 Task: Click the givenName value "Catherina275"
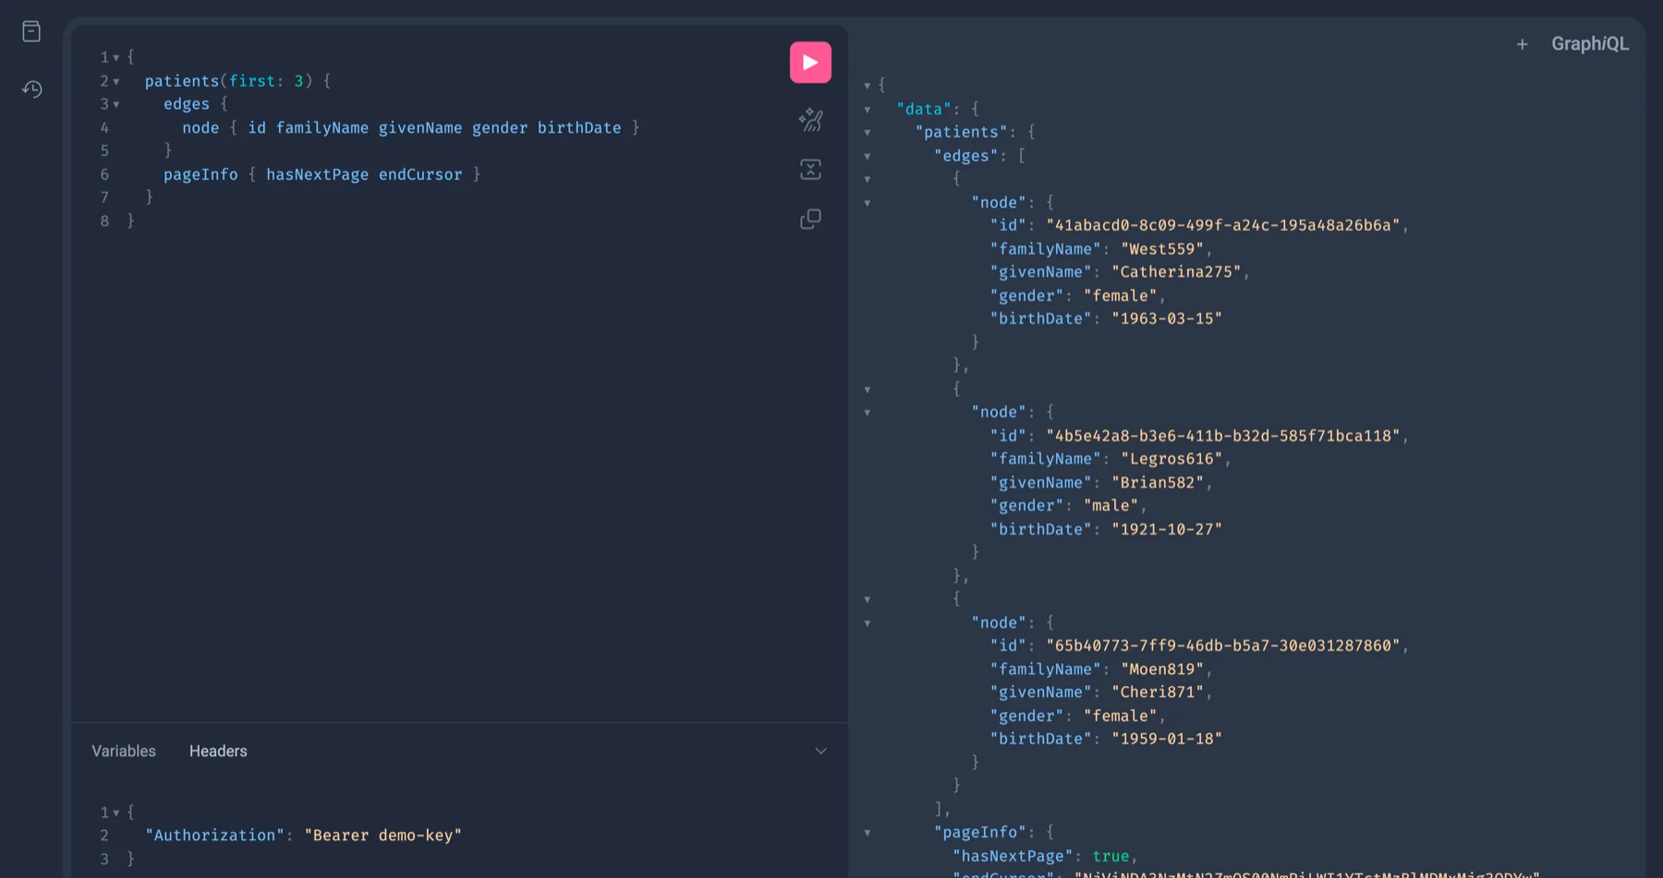click(x=1176, y=272)
